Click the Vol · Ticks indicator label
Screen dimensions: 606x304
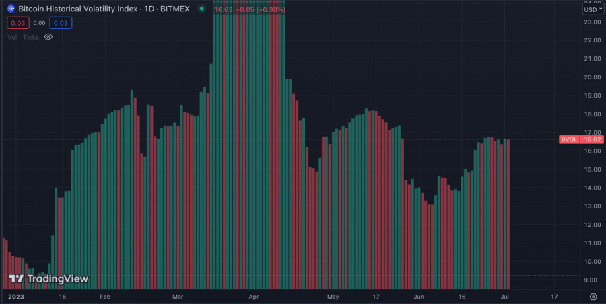[x=23, y=37]
